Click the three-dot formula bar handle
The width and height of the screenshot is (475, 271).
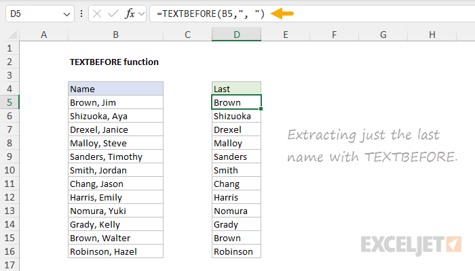coord(81,14)
